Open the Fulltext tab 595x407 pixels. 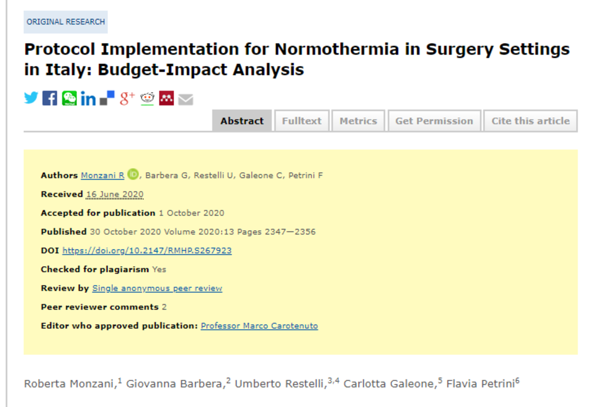pyautogui.click(x=302, y=121)
